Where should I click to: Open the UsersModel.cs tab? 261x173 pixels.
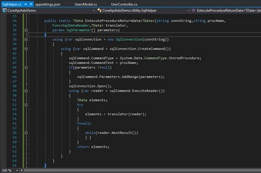85,4
